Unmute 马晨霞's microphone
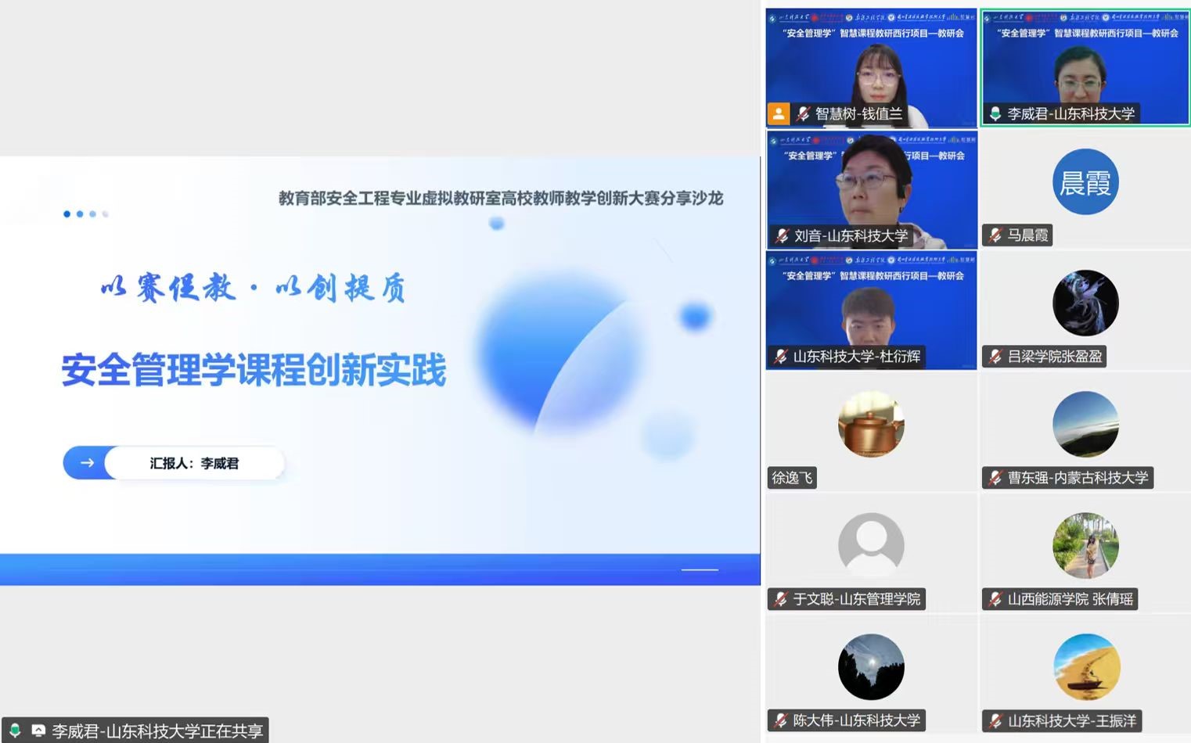1191x743 pixels. coord(994,235)
